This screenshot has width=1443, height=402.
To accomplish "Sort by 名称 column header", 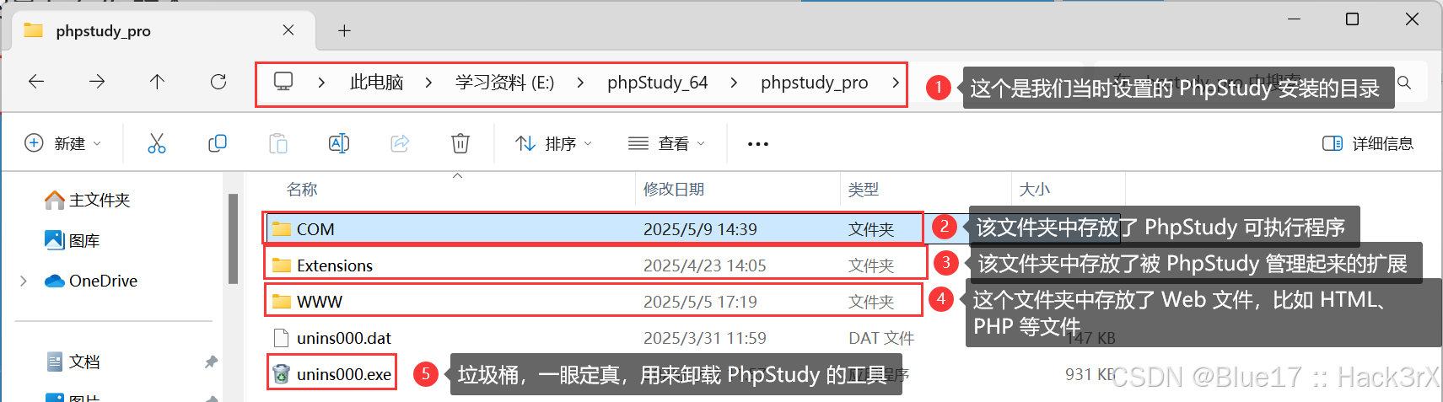I will click(x=302, y=190).
